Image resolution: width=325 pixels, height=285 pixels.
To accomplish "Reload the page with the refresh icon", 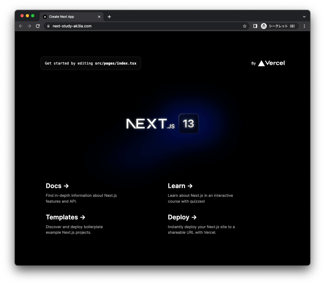I will 38,26.
